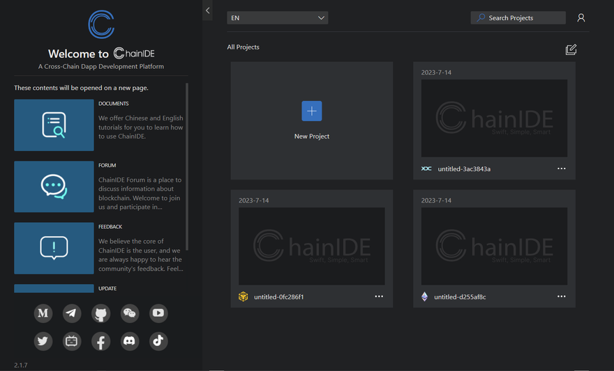
Task: Click the Ethereum icon of untitled-d255af8c
Action: 424,297
